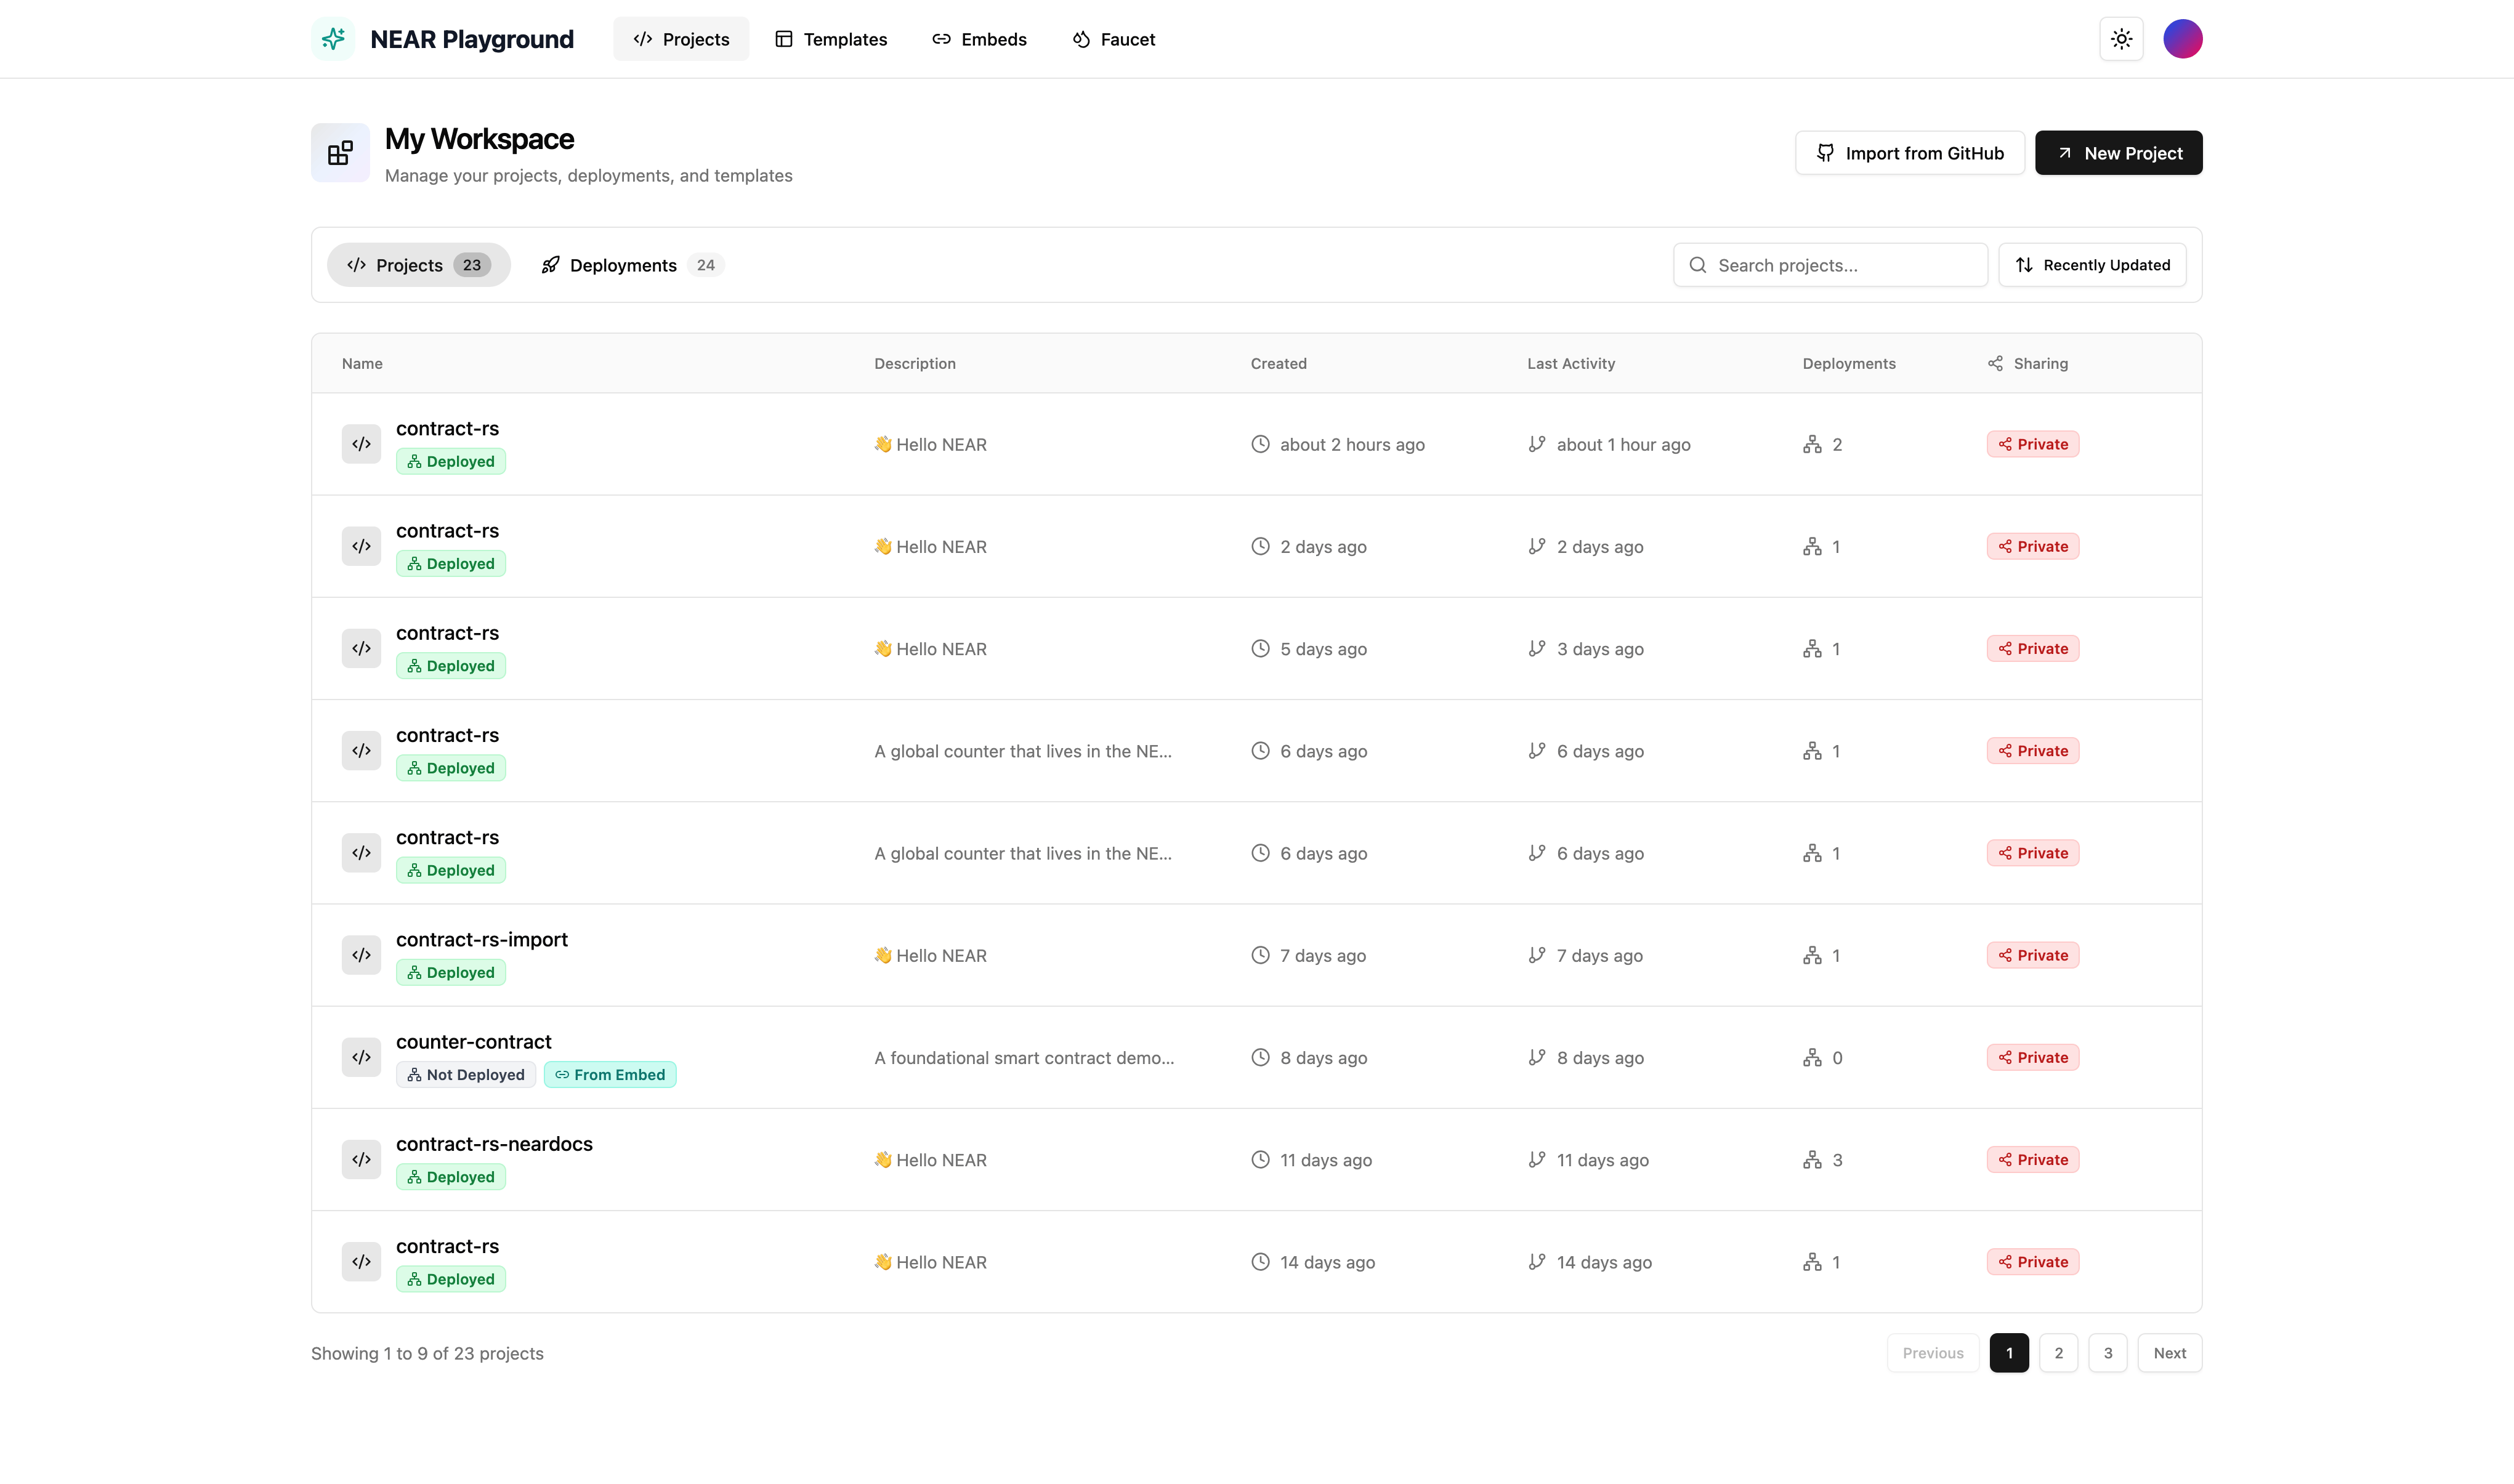2514x1484 pixels.
Task: Click code icon of project created 14 days ago
Action: tap(361, 1261)
